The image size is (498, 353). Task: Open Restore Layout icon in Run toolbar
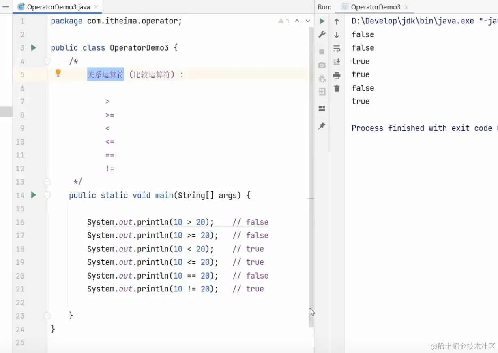[x=322, y=108]
